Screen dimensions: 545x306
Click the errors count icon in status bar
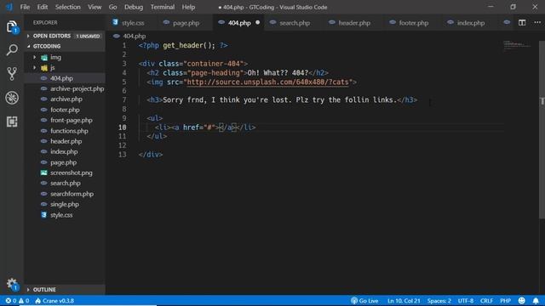[x=8, y=301]
